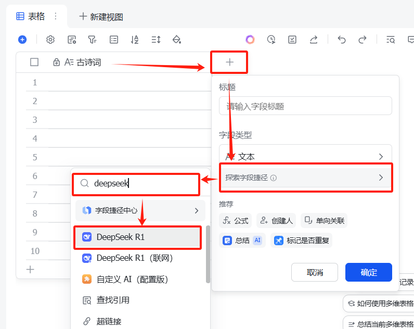Select row number 1
The height and width of the screenshot is (329, 414).
[x=35, y=82]
